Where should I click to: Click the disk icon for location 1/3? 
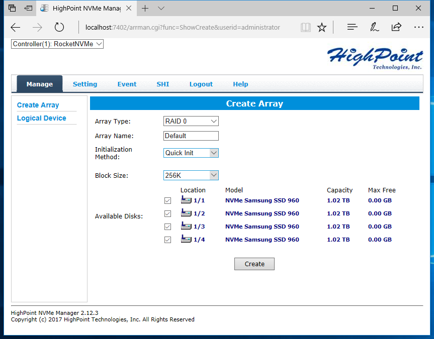click(186, 225)
